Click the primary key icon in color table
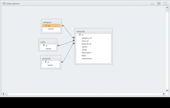The width and height of the screenshot is (170, 108). point(44,45)
